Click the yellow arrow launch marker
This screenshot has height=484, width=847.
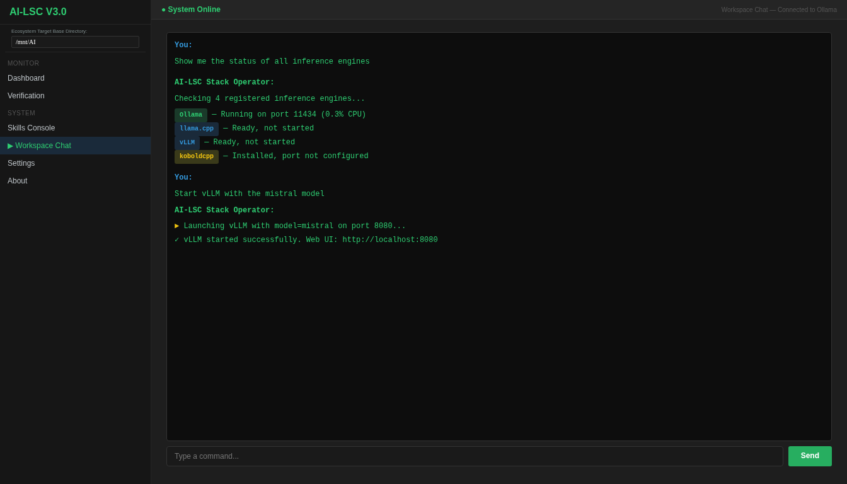(177, 226)
